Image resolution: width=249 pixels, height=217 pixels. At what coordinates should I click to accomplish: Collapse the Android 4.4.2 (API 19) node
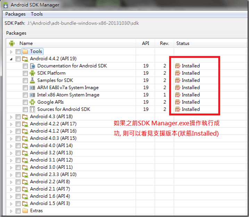pyautogui.click(x=11, y=59)
